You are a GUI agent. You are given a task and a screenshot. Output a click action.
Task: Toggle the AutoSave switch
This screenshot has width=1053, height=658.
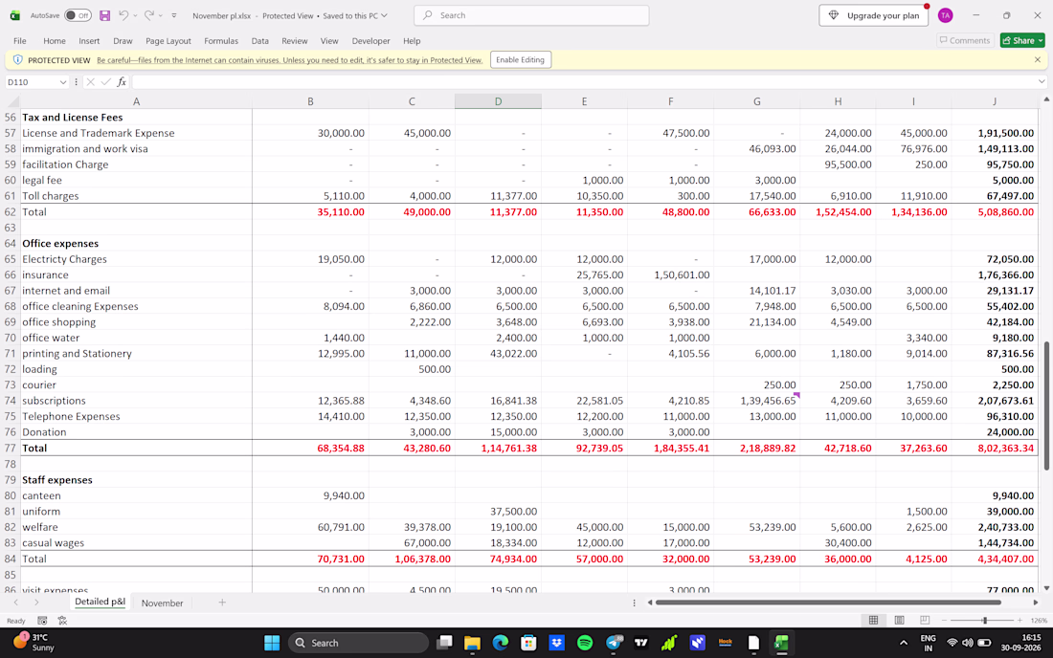click(x=78, y=15)
